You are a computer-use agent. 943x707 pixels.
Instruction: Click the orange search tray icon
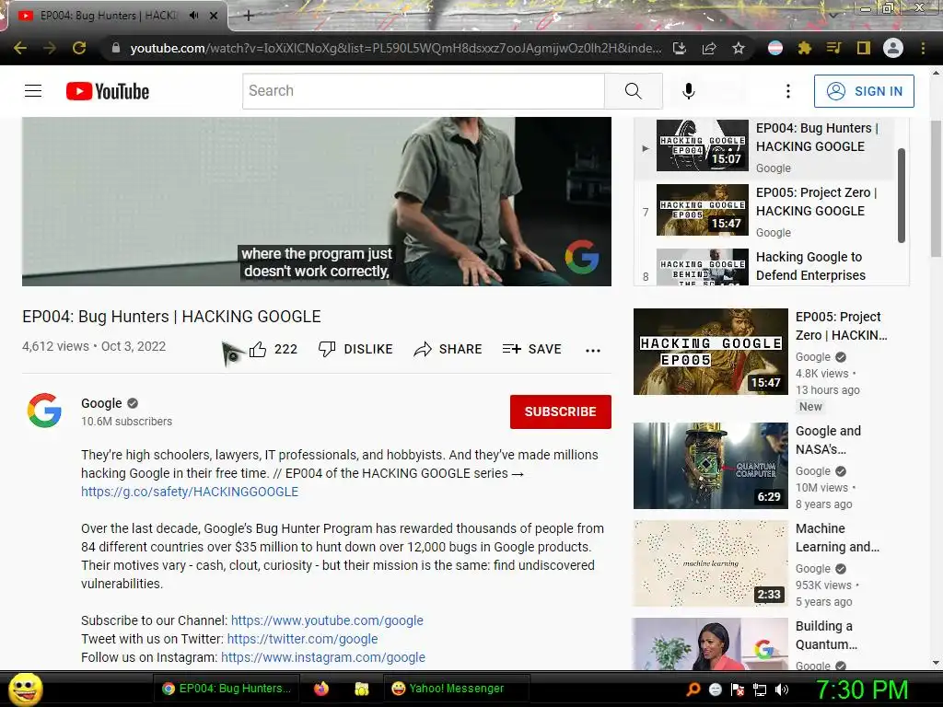tap(693, 690)
